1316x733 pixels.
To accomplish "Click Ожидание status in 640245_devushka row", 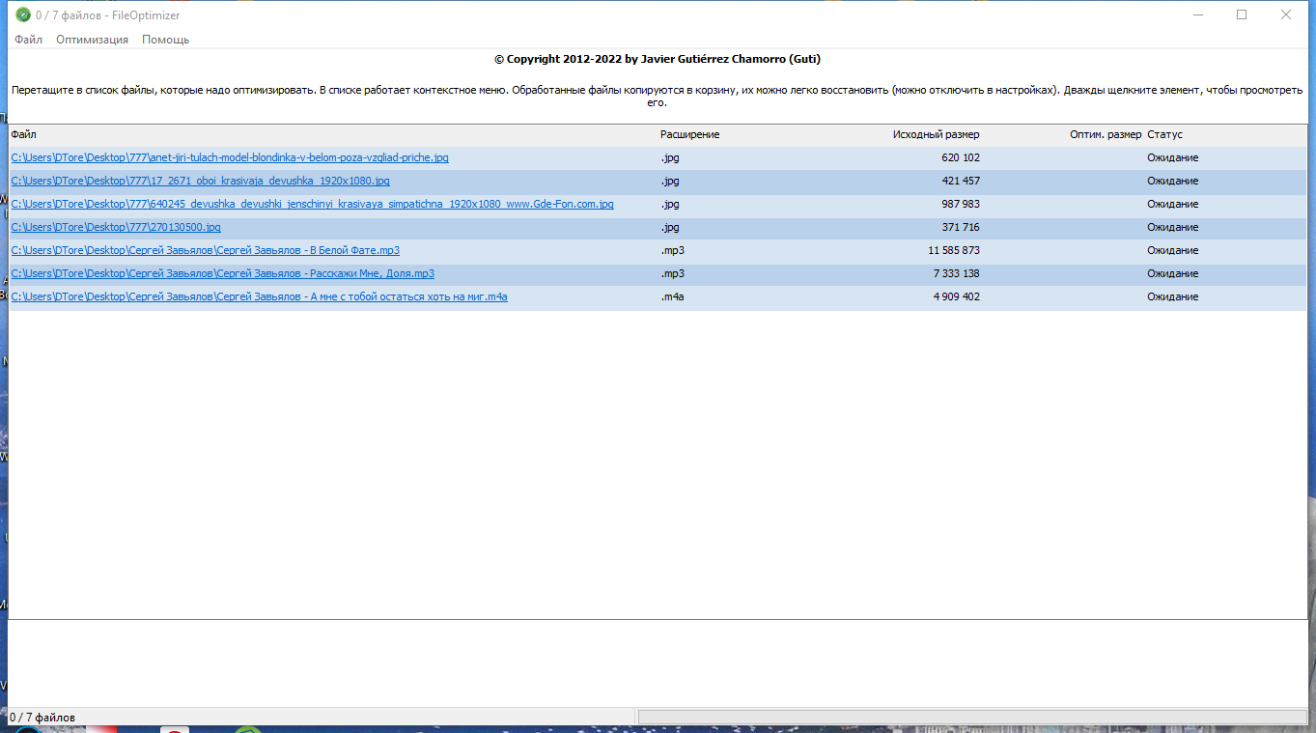I will [x=1172, y=204].
